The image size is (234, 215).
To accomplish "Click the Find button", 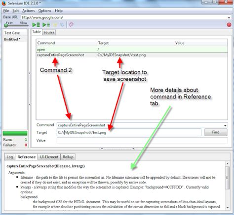I will coord(216,132).
